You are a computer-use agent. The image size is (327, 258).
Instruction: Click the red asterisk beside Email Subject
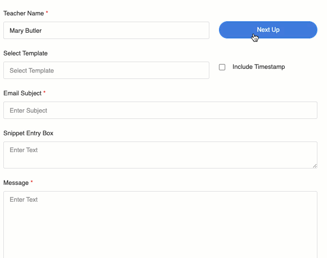coord(45,92)
